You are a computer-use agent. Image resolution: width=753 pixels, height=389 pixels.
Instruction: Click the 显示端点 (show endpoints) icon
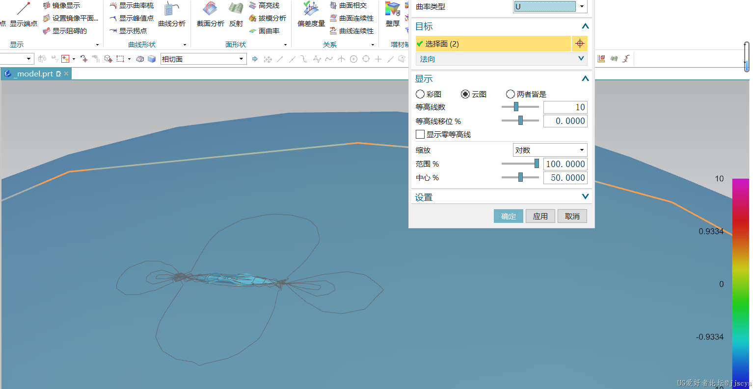click(23, 14)
